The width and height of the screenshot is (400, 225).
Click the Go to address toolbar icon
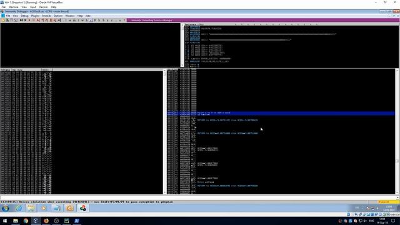(x=59, y=20)
